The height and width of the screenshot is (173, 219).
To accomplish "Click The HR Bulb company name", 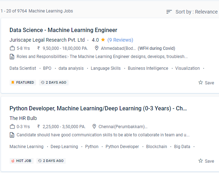I will click(23, 118).
